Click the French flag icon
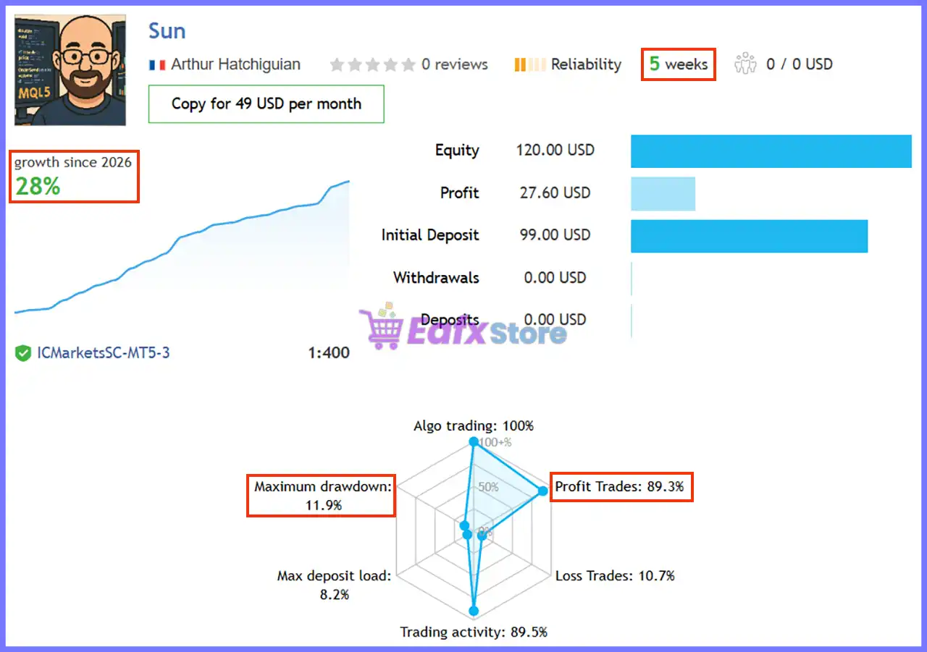Image resolution: width=927 pixels, height=652 pixels. [157, 64]
